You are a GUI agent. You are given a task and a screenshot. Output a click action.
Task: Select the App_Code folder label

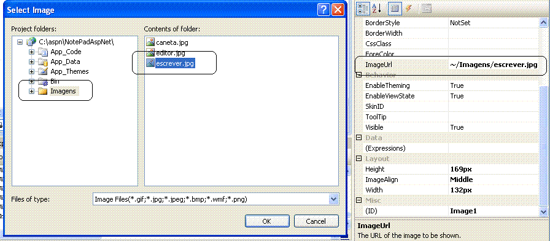[x=66, y=52]
